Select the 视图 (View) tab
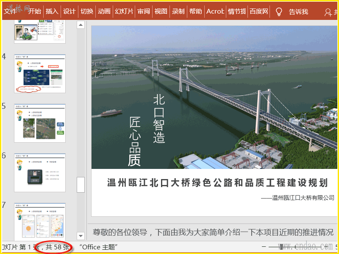 click(x=161, y=11)
